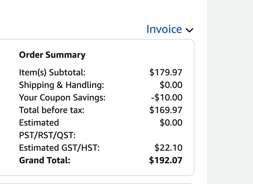Select the Estimated label above PST/RST/QST
Screen dimensions: 253x184
pyautogui.click(x=39, y=123)
